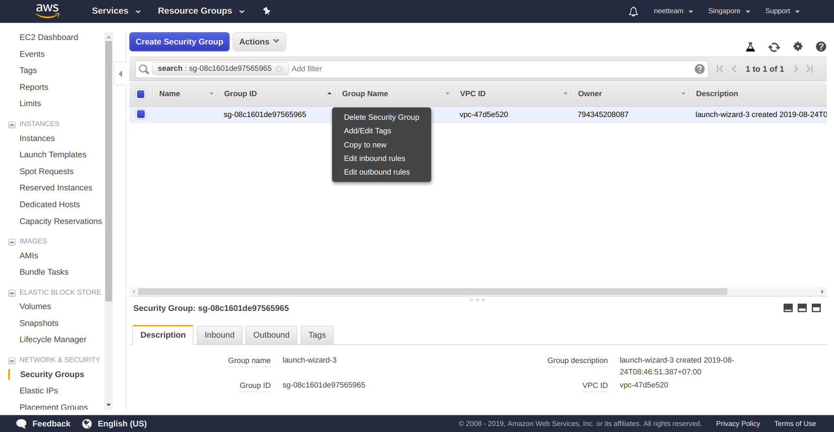
Task: Go to first page of results
Action: point(720,69)
